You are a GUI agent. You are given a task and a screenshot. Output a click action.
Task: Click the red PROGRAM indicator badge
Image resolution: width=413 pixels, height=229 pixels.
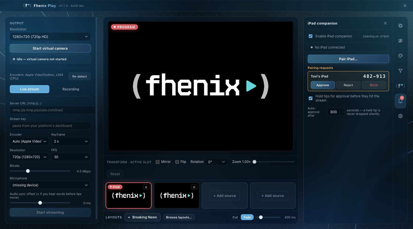(x=124, y=27)
